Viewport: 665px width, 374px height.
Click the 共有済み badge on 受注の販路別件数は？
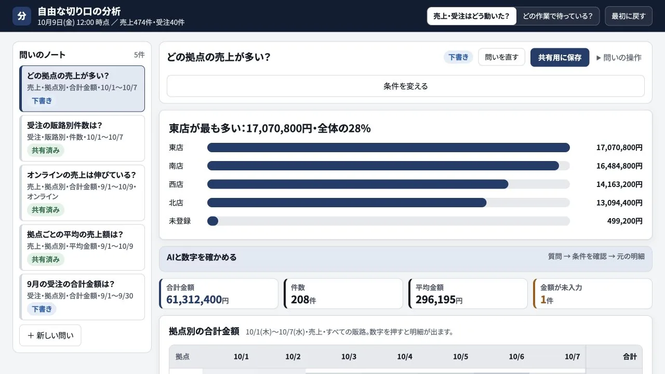[46, 151]
